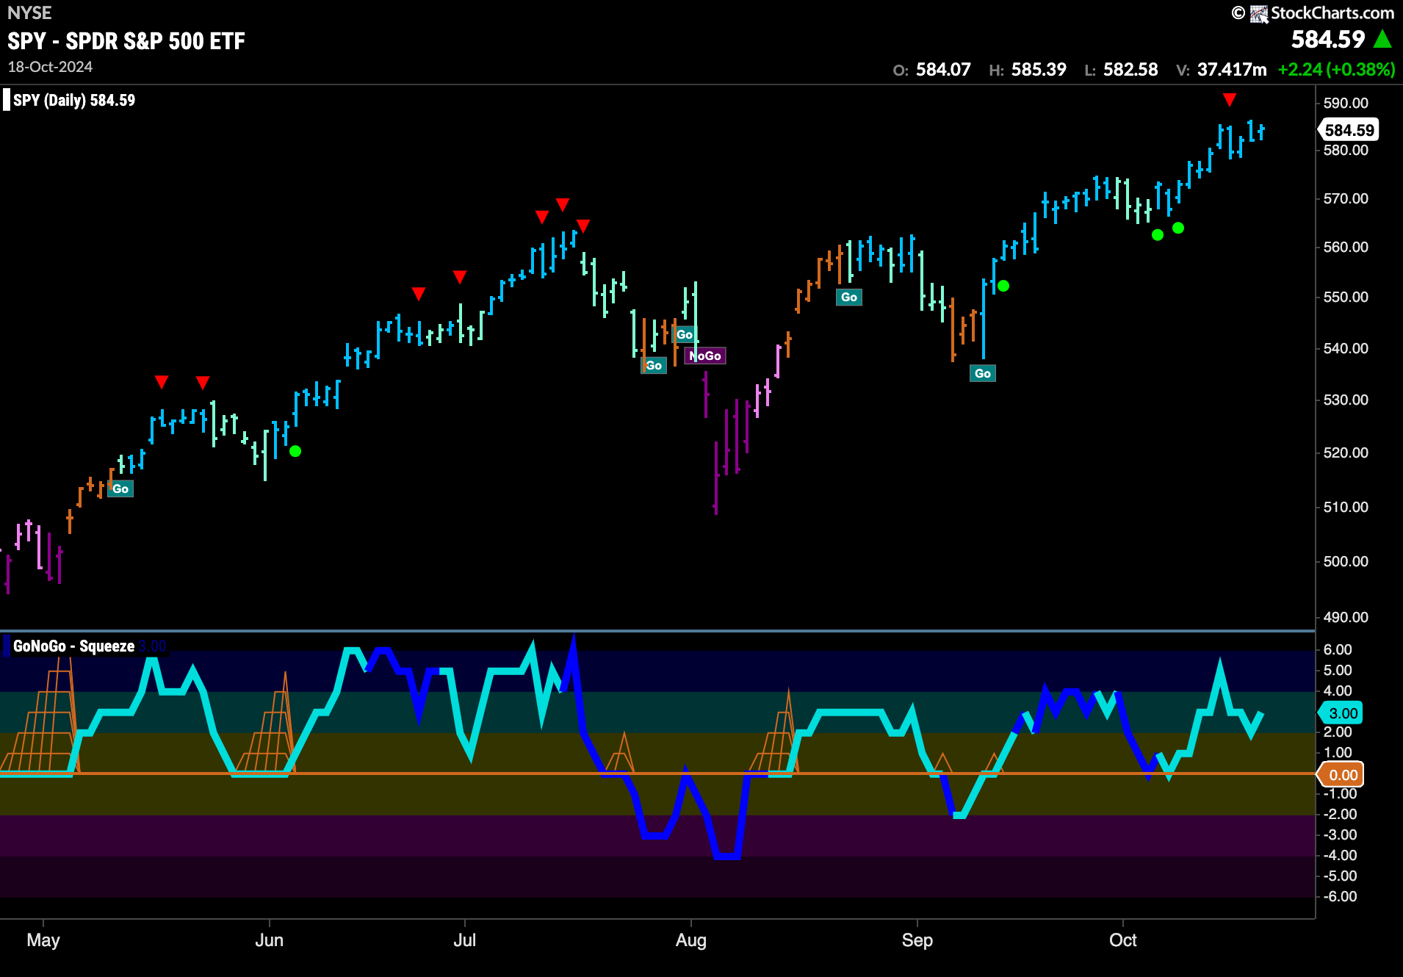Click the red triangle in late June near 550
Viewport: 1403px width, 977px height.
(x=419, y=294)
